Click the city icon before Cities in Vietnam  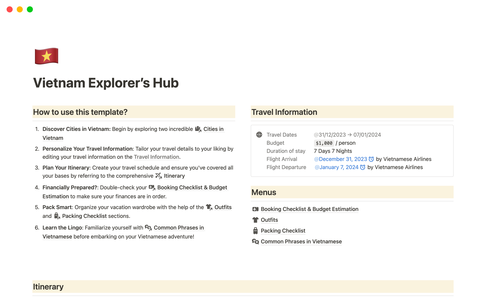(x=198, y=129)
